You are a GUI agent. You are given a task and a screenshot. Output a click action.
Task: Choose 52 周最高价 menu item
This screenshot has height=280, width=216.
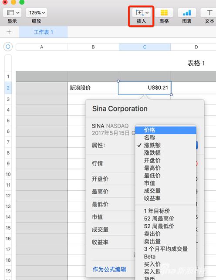click(165, 219)
